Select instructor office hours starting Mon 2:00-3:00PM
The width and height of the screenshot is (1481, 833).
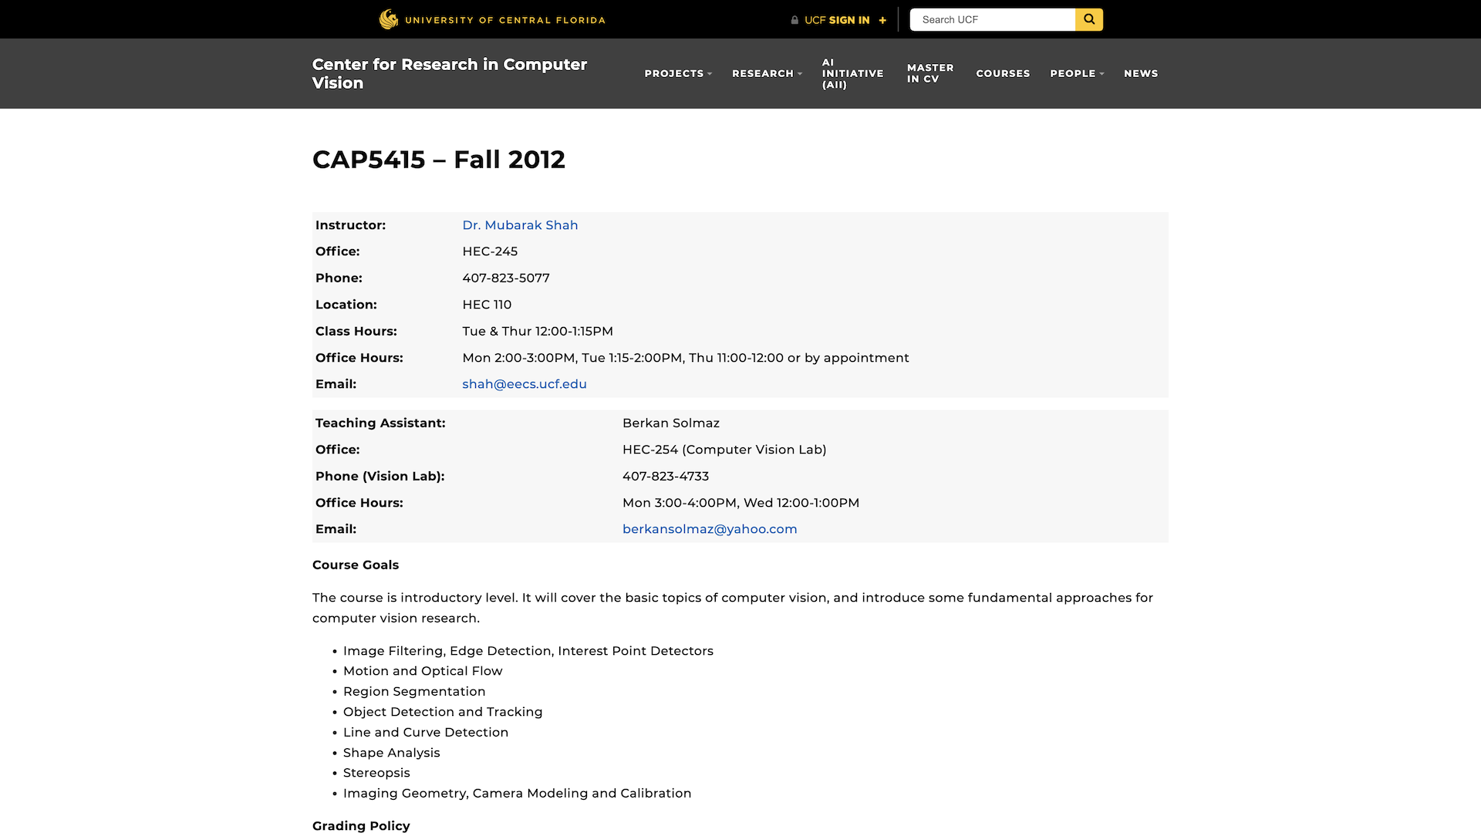pyautogui.click(x=686, y=358)
